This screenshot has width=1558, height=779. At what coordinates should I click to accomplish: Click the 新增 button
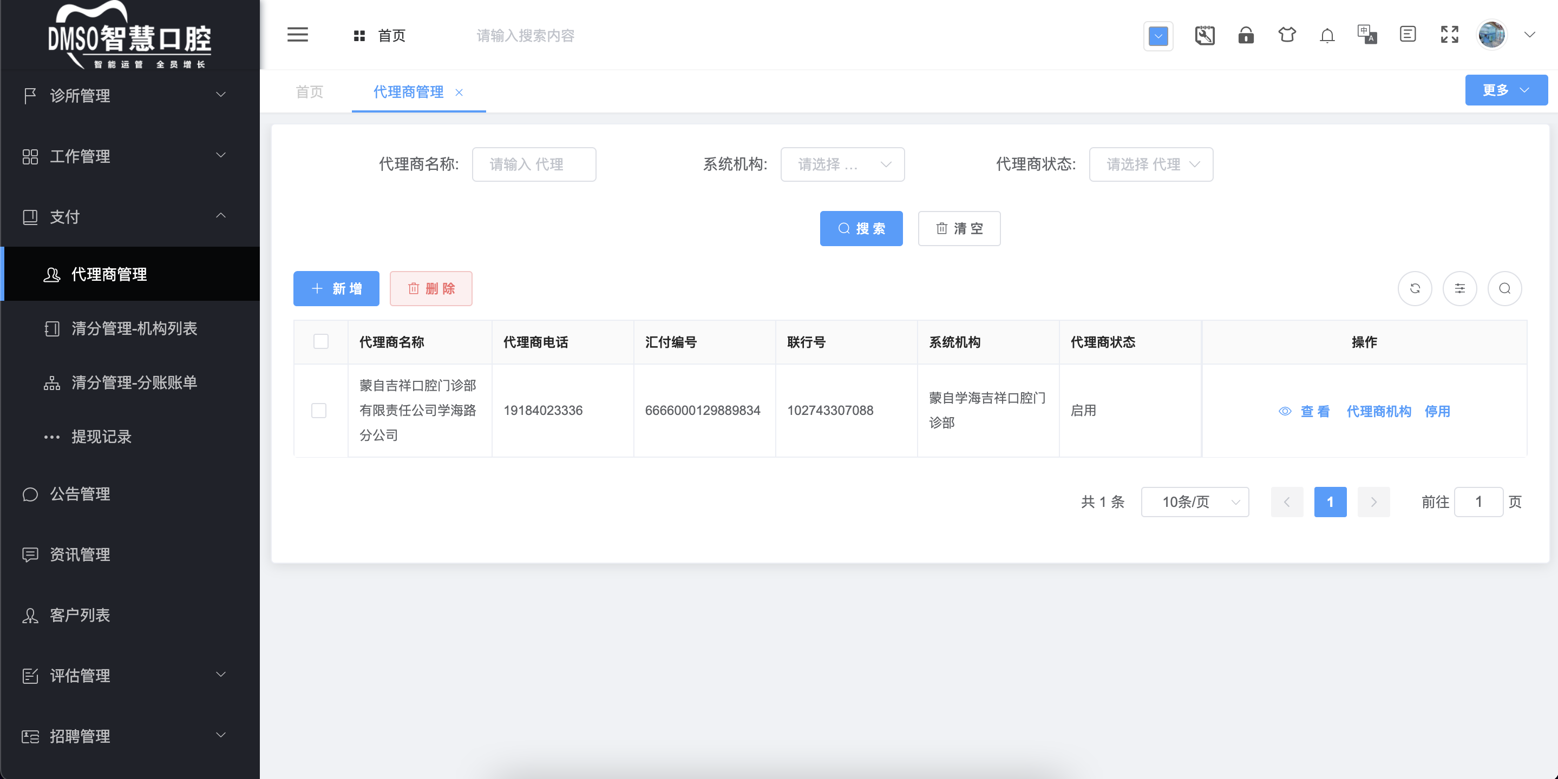coord(336,288)
